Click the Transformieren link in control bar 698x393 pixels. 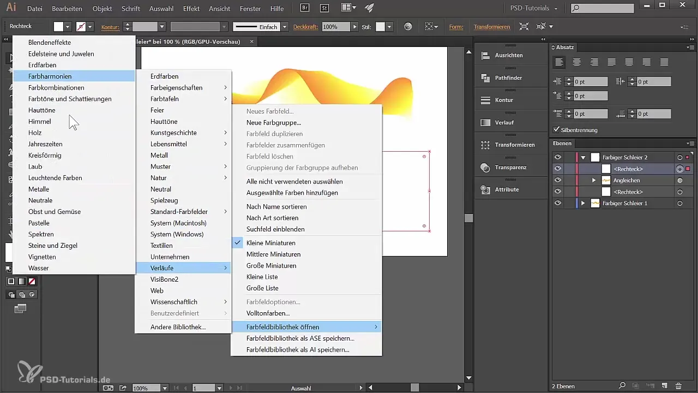coord(492,27)
